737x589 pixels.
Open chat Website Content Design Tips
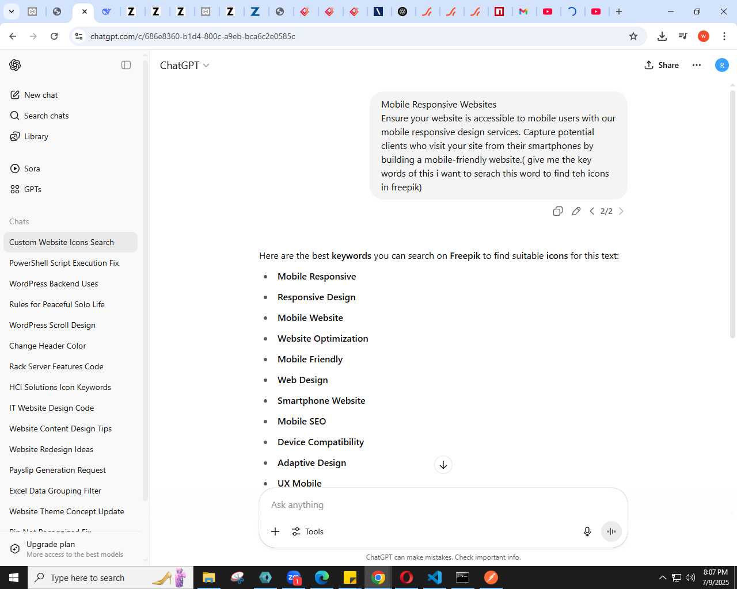(x=71, y=429)
